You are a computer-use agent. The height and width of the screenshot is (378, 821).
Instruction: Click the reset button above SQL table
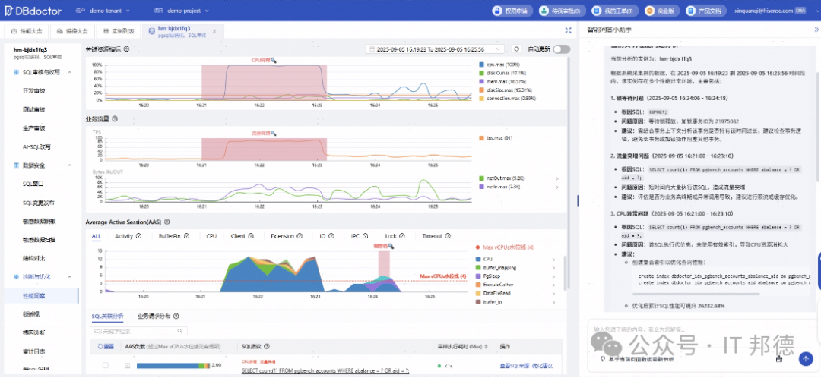106,347
